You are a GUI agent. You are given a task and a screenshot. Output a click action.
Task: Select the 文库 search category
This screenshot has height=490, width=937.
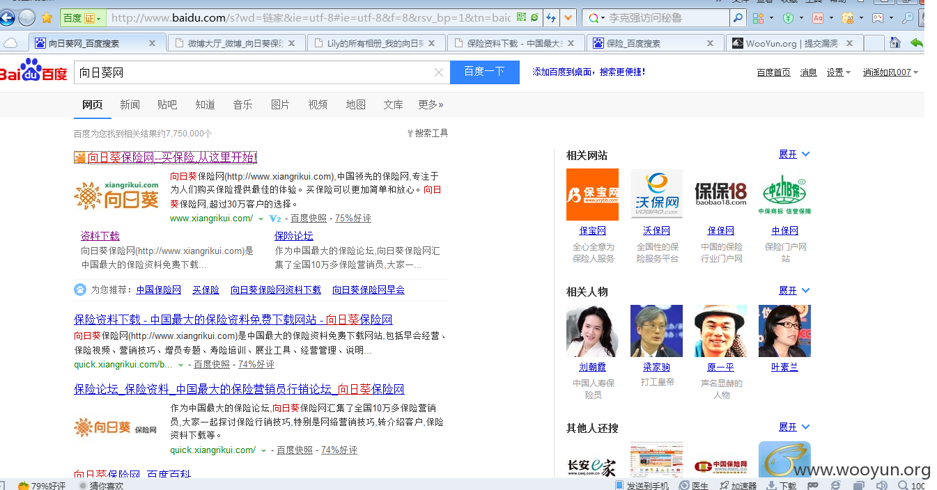click(393, 104)
